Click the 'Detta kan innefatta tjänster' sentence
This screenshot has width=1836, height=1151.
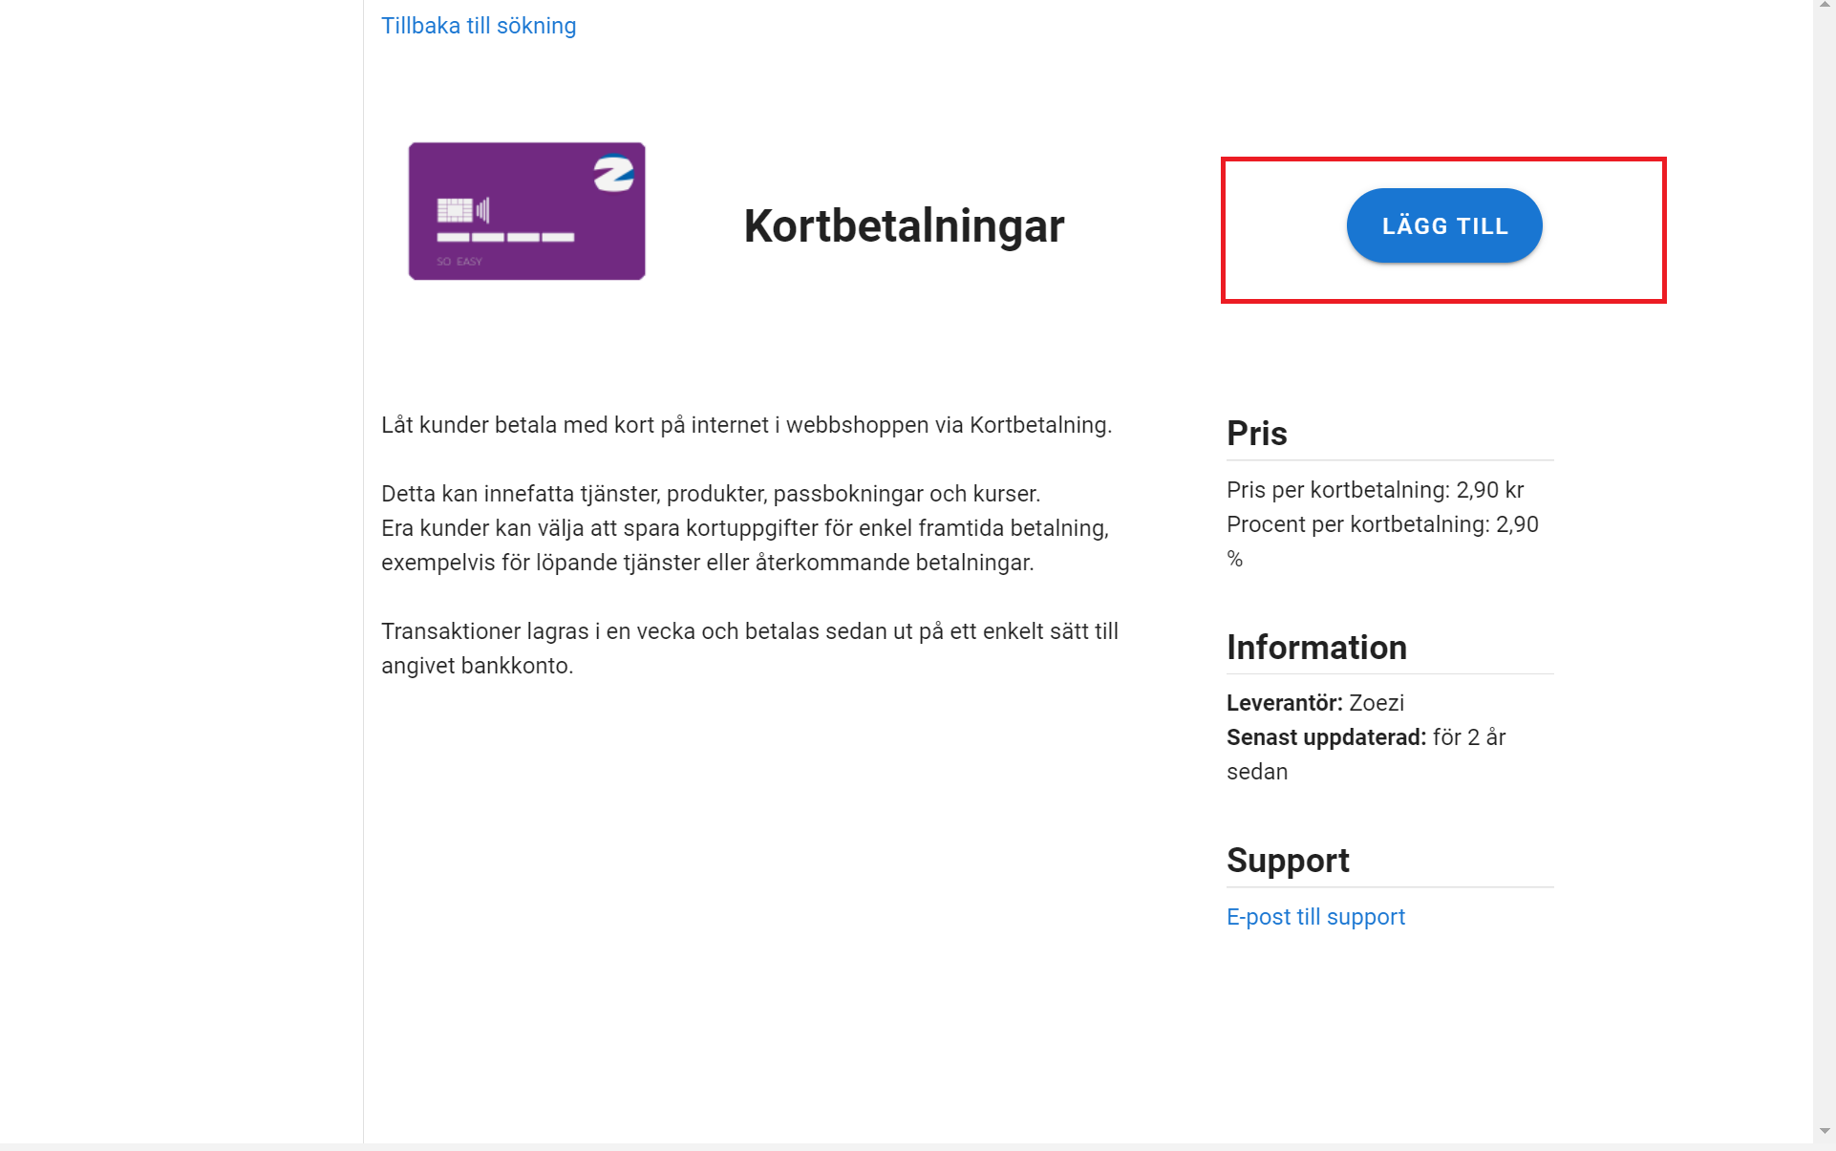[711, 494]
